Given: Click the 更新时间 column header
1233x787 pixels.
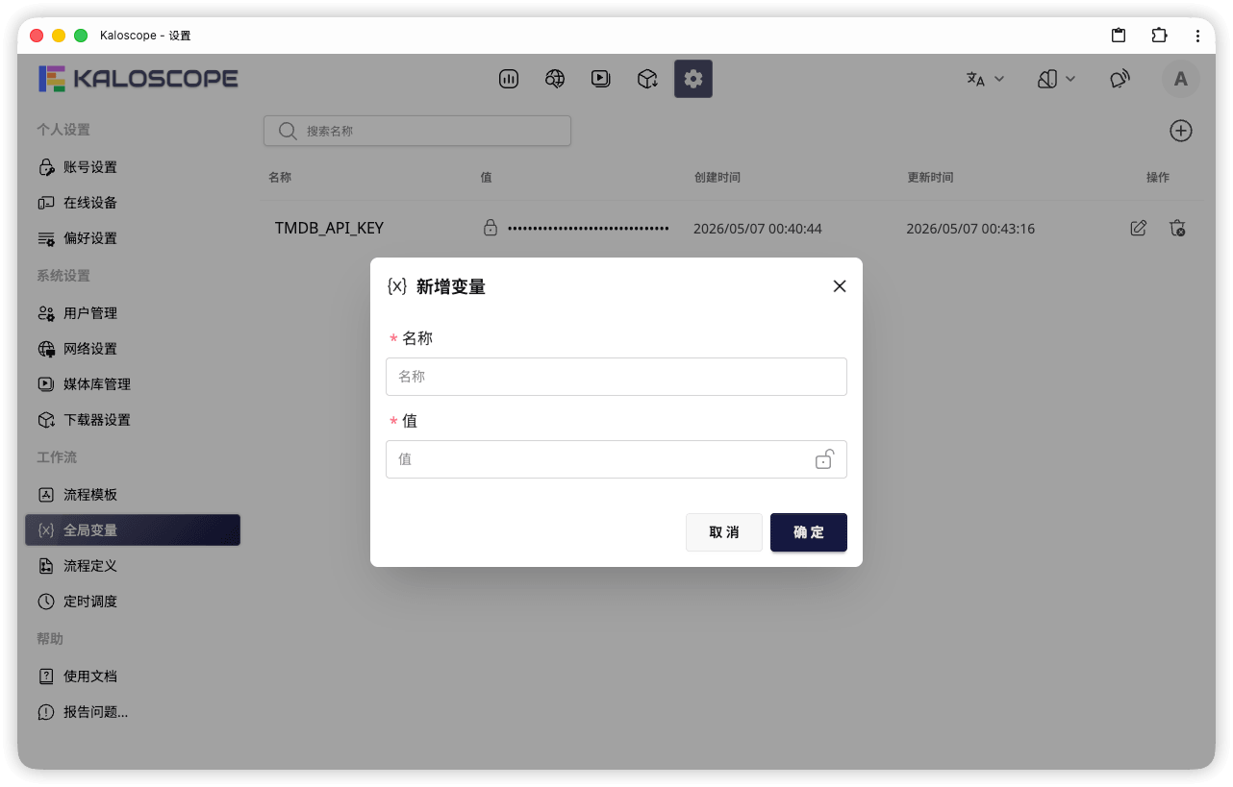Looking at the screenshot, I should point(931,178).
